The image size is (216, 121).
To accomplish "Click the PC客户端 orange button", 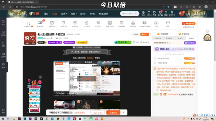I will (x=188, y=24).
